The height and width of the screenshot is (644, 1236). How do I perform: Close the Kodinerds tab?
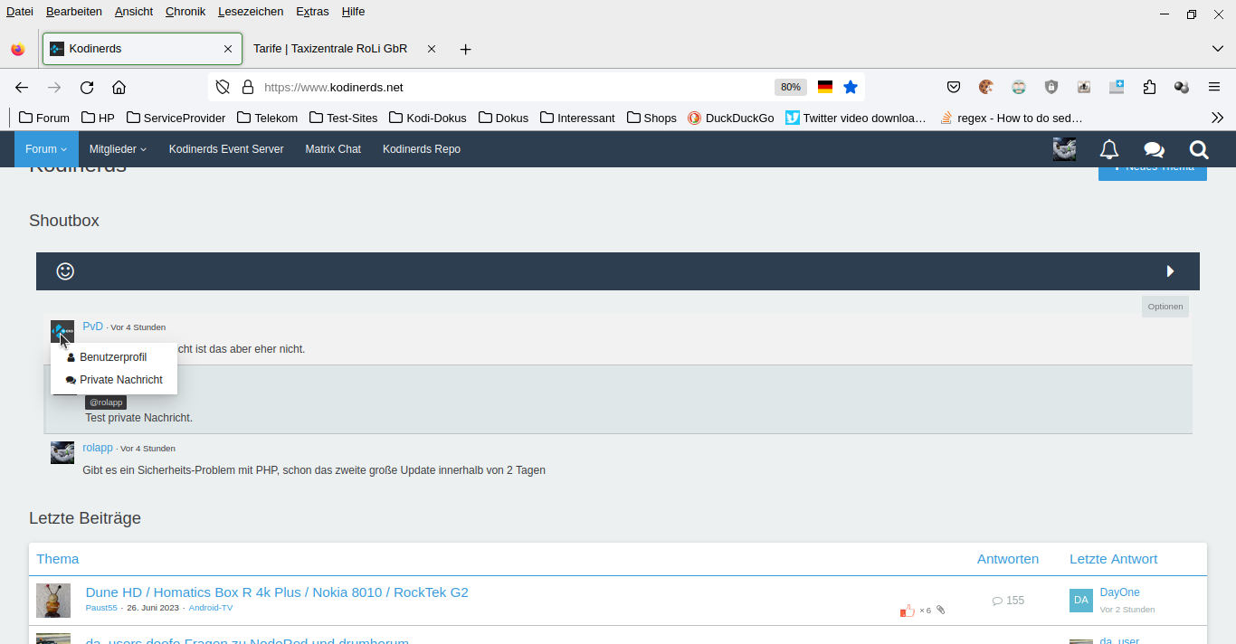coord(229,49)
